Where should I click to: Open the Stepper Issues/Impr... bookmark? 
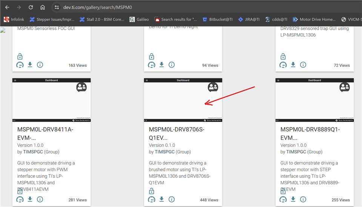click(x=52, y=19)
